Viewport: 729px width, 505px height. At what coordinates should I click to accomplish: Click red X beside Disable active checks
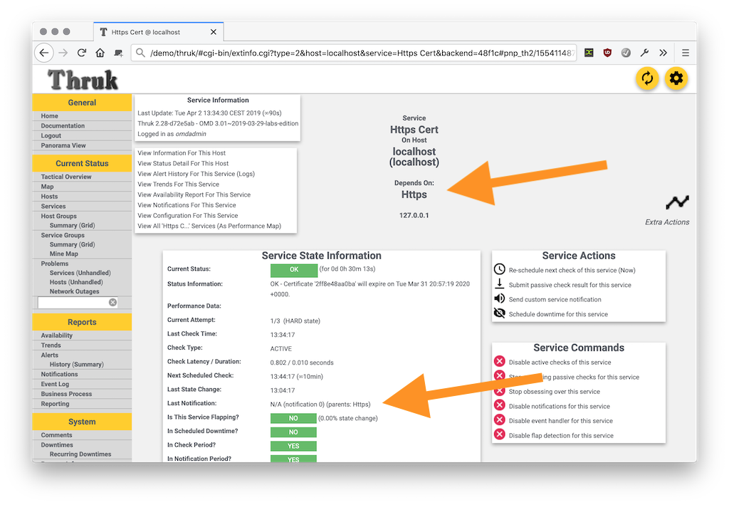coord(499,361)
